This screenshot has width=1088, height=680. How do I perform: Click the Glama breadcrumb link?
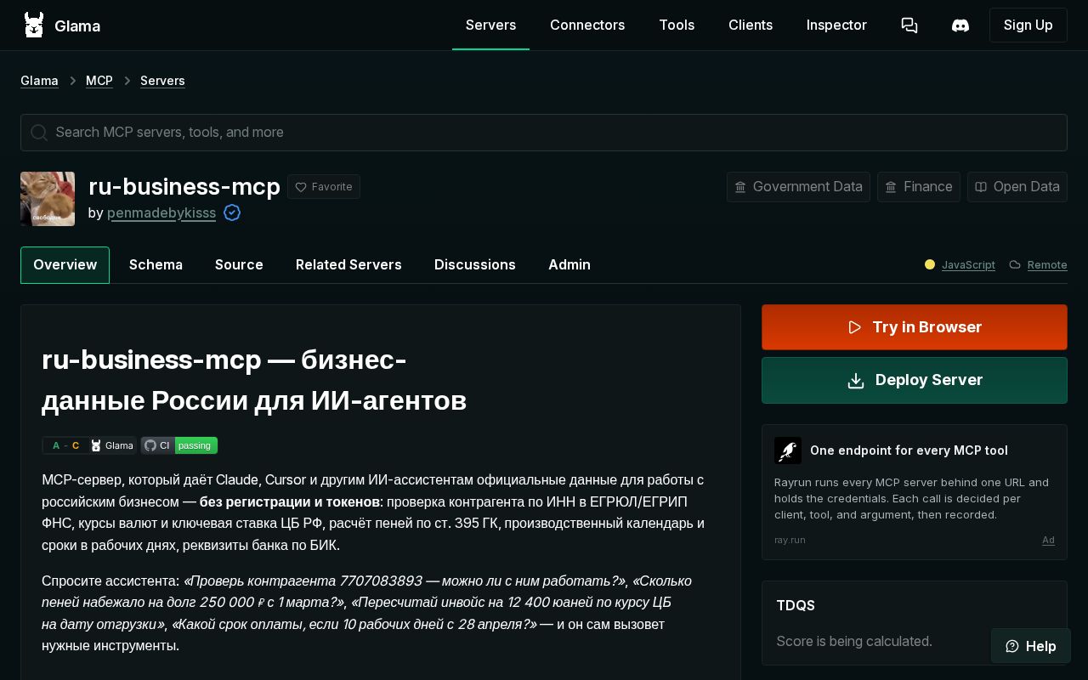point(39,81)
